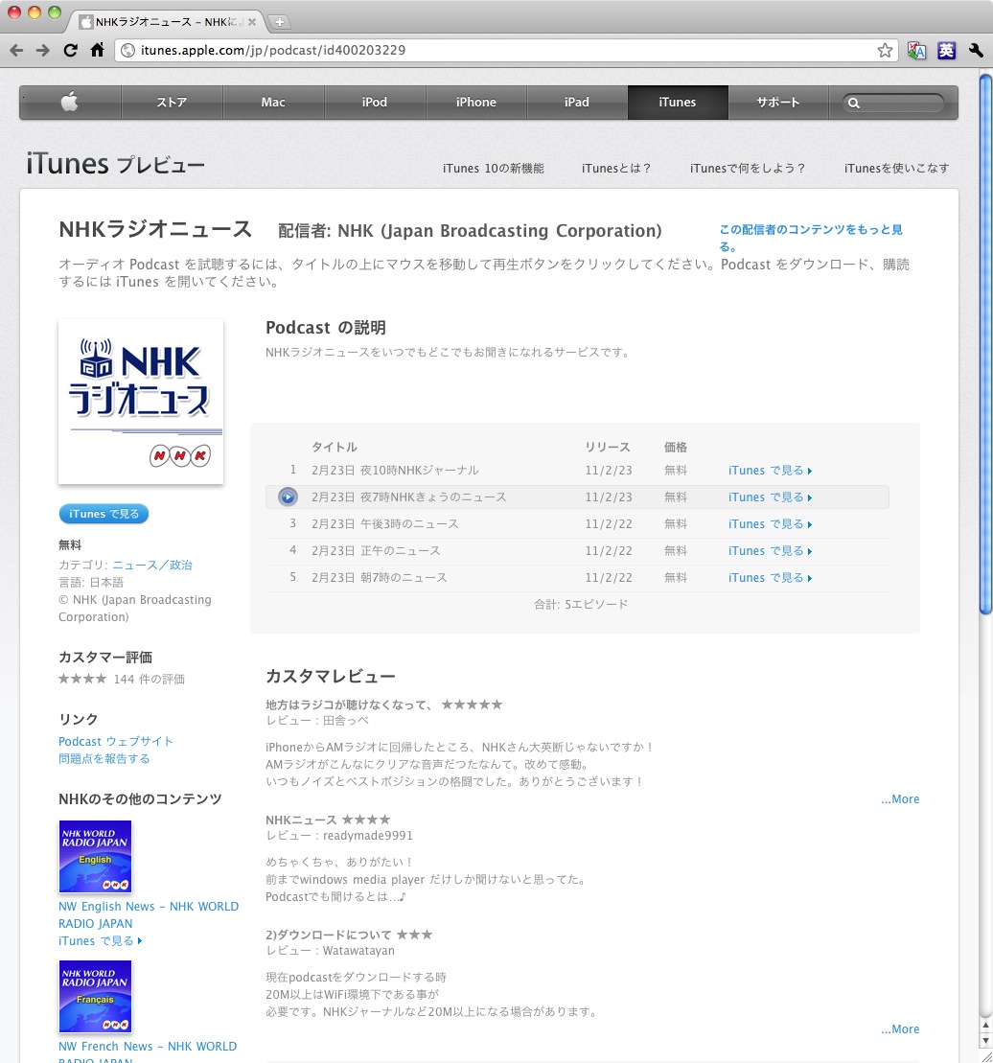This screenshot has width=993, height=1063.
Task: Click the blue iTunes で見る button under artwork
Action: pyautogui.click(x=104, y=514)
